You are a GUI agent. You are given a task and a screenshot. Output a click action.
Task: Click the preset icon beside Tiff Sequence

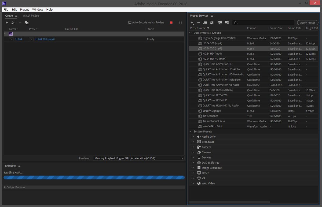point(200,116)
